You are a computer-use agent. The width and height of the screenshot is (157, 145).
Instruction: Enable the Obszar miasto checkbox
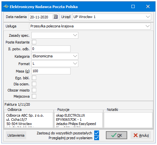(x=34, y=90)
